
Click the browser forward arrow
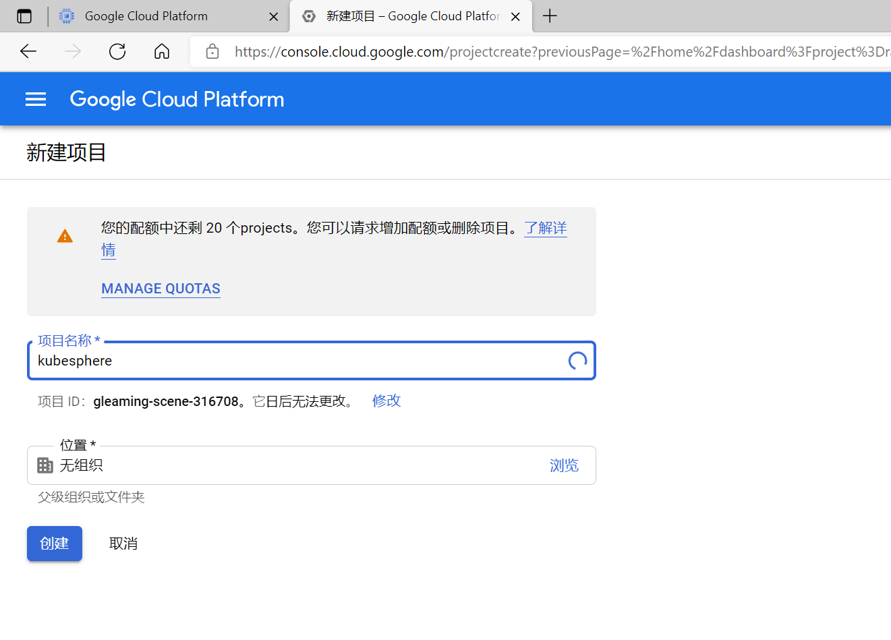[x=73, y=51]
